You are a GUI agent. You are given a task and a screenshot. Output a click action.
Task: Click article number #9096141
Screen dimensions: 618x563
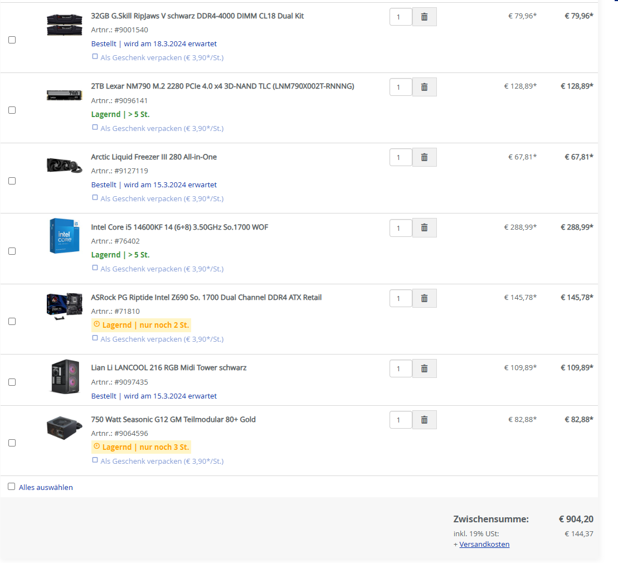coord(132,100)
